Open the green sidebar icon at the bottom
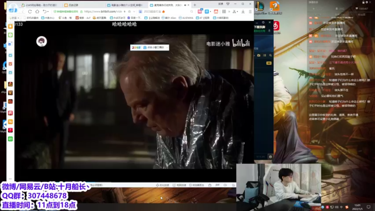375x211 pixels. (10, 139)
